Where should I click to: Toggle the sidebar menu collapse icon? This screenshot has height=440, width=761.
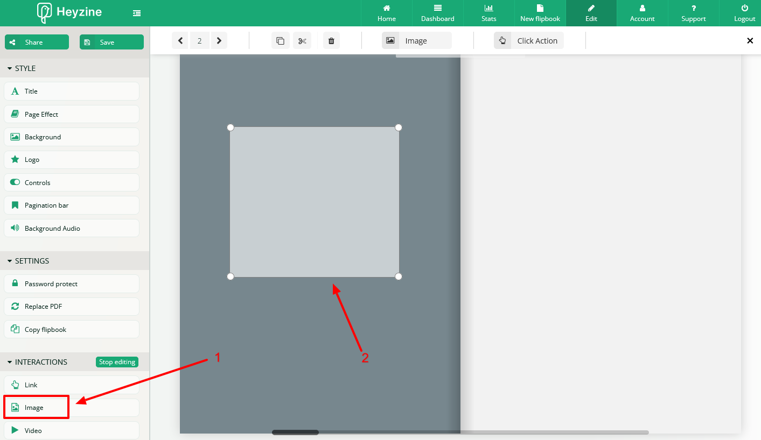[137, 13]
